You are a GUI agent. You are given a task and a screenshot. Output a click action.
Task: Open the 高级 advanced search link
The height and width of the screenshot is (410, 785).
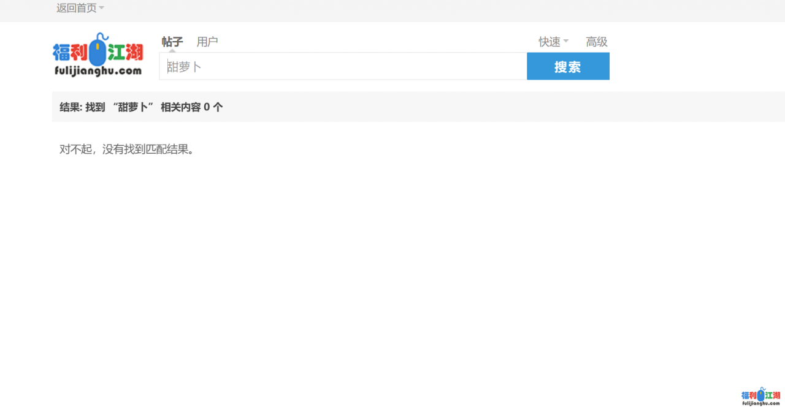[596, 42]
